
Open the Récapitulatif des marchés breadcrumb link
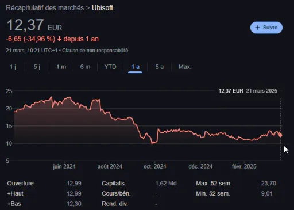[45, 8]
